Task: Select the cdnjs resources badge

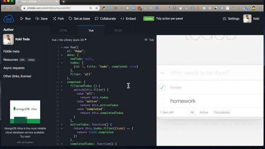Action: coord(31,60)
